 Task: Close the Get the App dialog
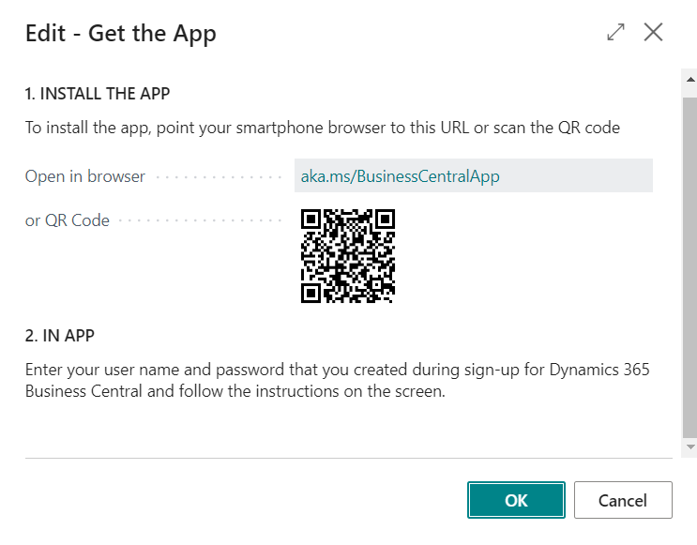[653, 33]
